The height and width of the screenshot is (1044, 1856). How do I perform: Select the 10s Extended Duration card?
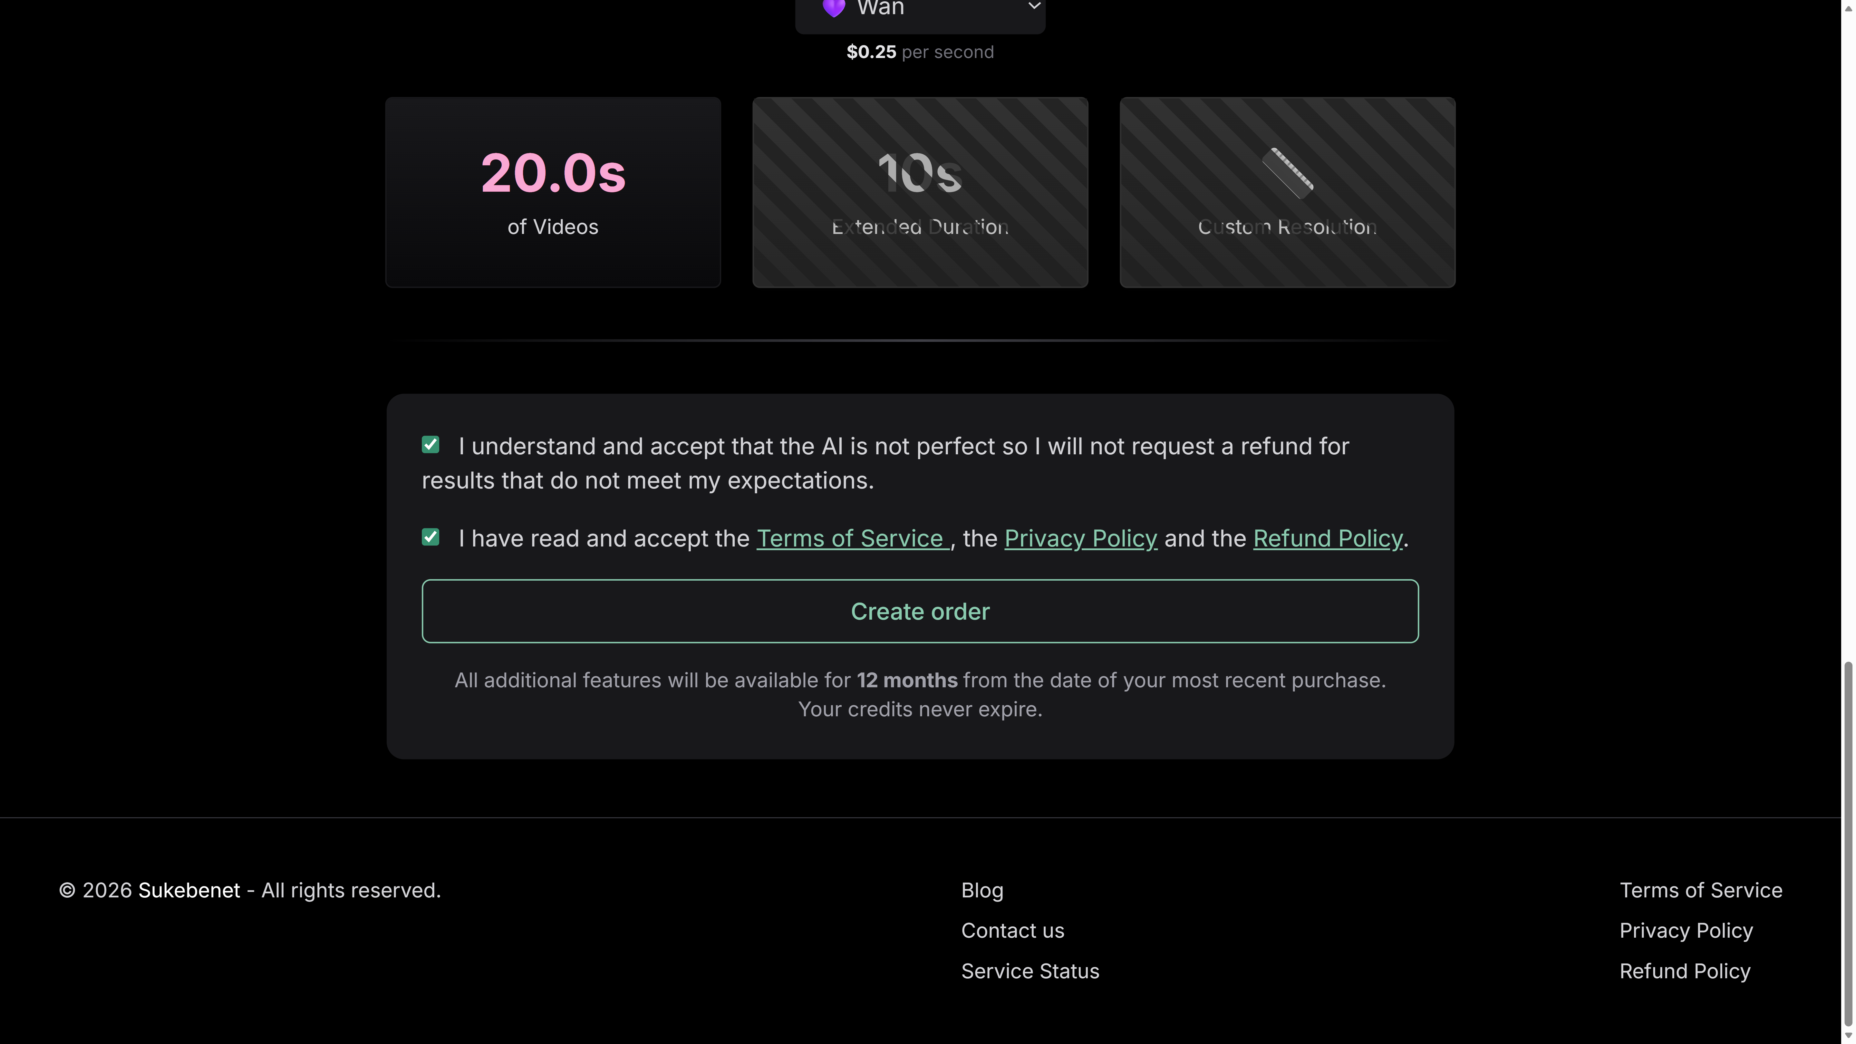(920, 192)
